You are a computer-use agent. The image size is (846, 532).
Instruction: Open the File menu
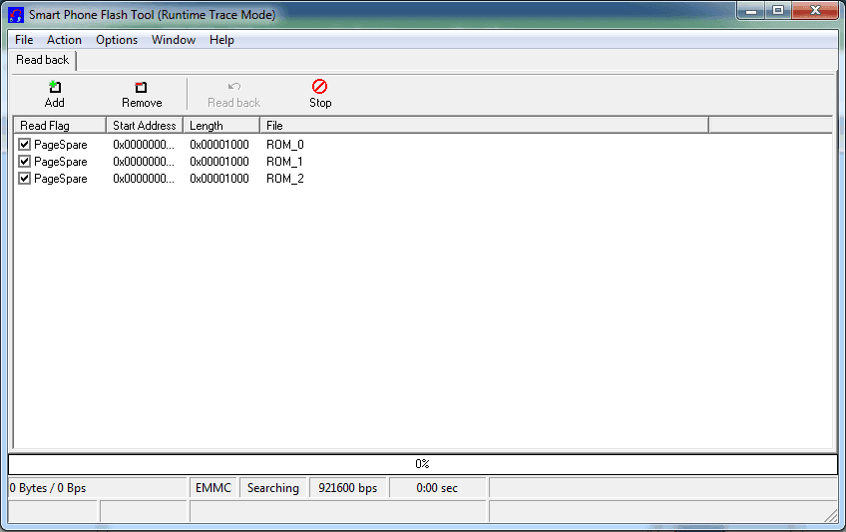tap(24, 40)
